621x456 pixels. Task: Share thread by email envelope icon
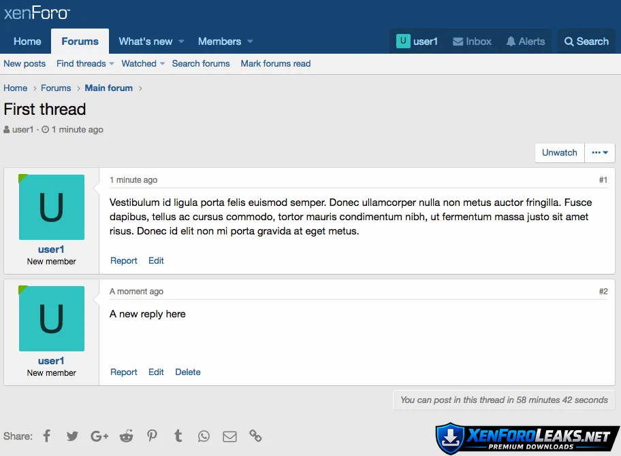tap(229, 436)
